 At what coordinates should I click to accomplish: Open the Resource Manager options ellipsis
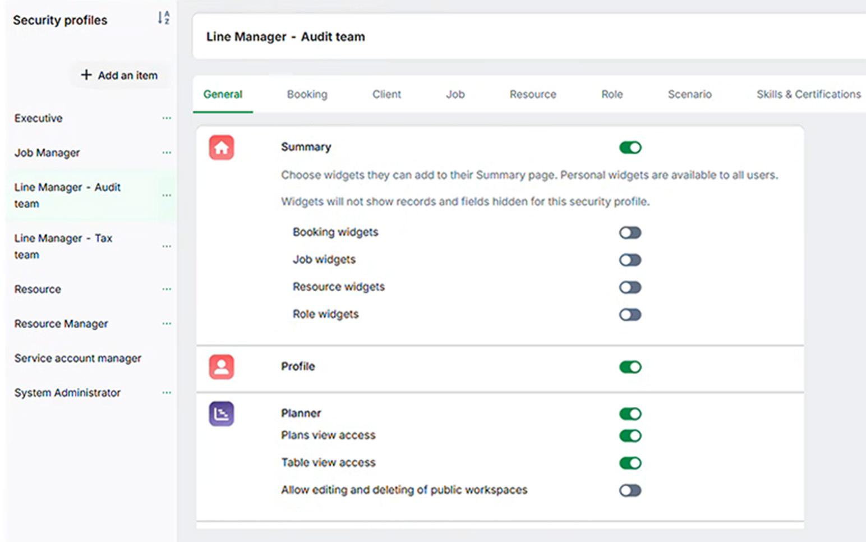167,324
